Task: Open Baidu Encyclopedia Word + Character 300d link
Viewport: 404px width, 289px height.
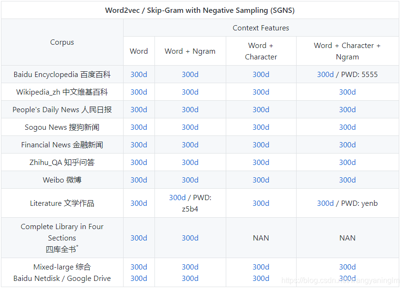Action: coord(261,75)
